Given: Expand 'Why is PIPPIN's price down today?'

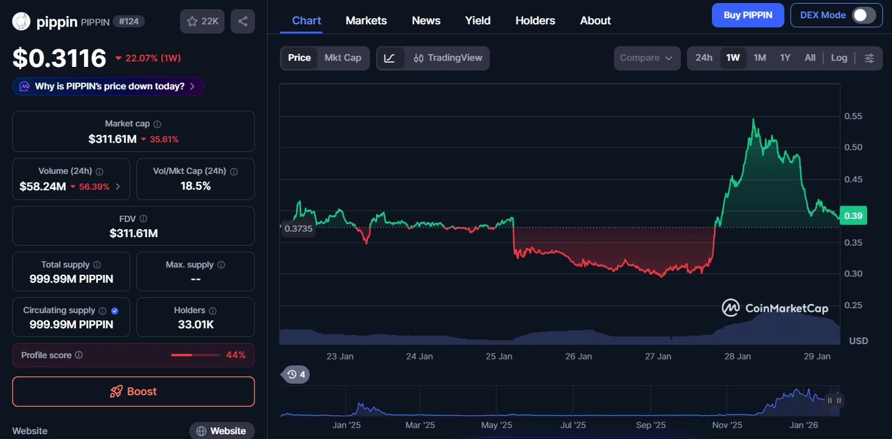Looking at the screenshot, I should (108, 86).
